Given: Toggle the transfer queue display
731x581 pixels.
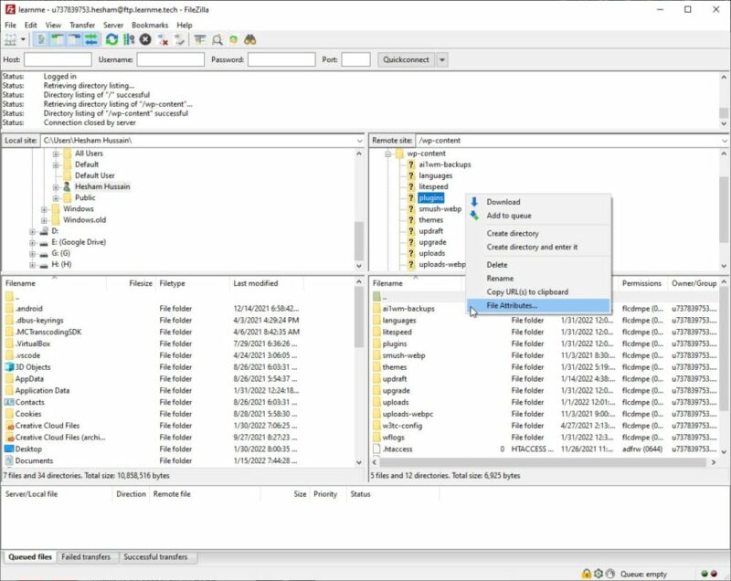Looking at the screenshot, I should pyautogui.click(x=91, y=39).
